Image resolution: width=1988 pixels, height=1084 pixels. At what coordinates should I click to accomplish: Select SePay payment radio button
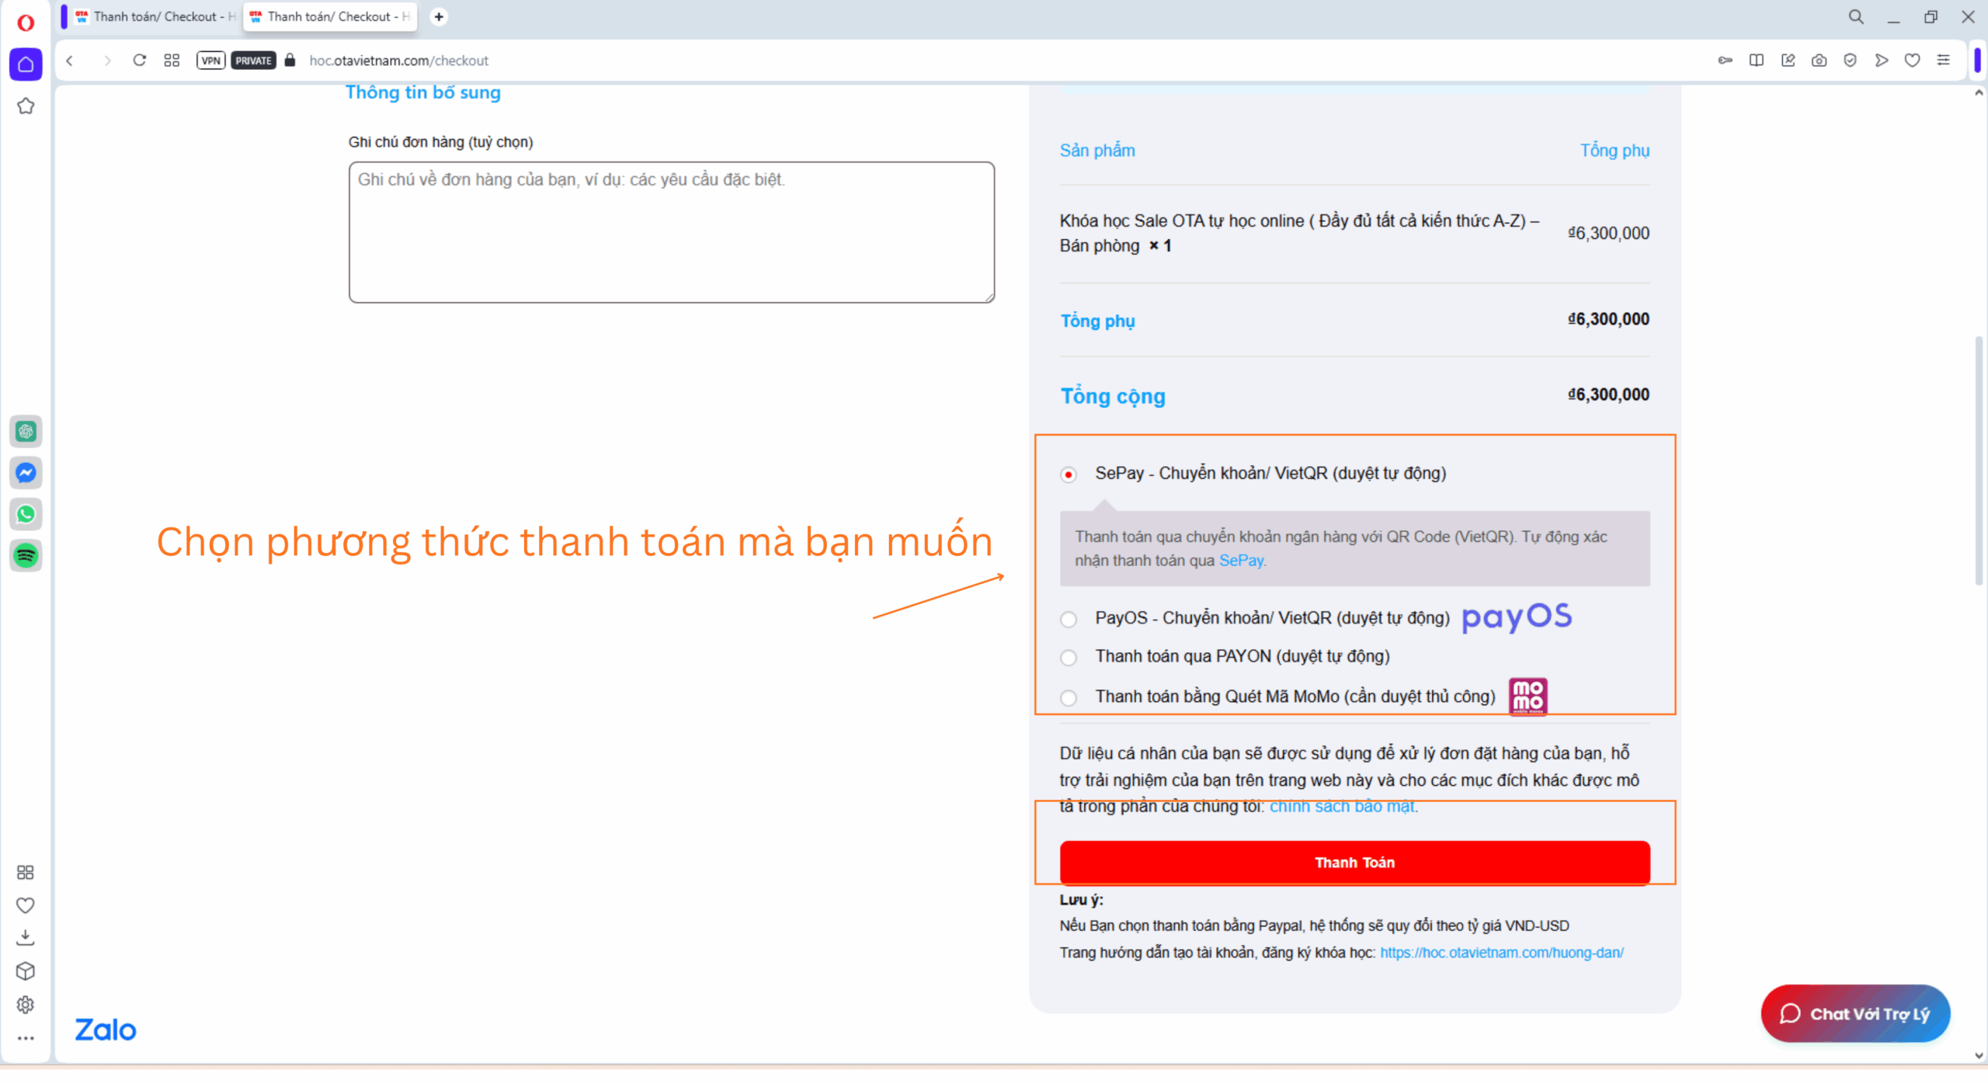point(1069,474)
